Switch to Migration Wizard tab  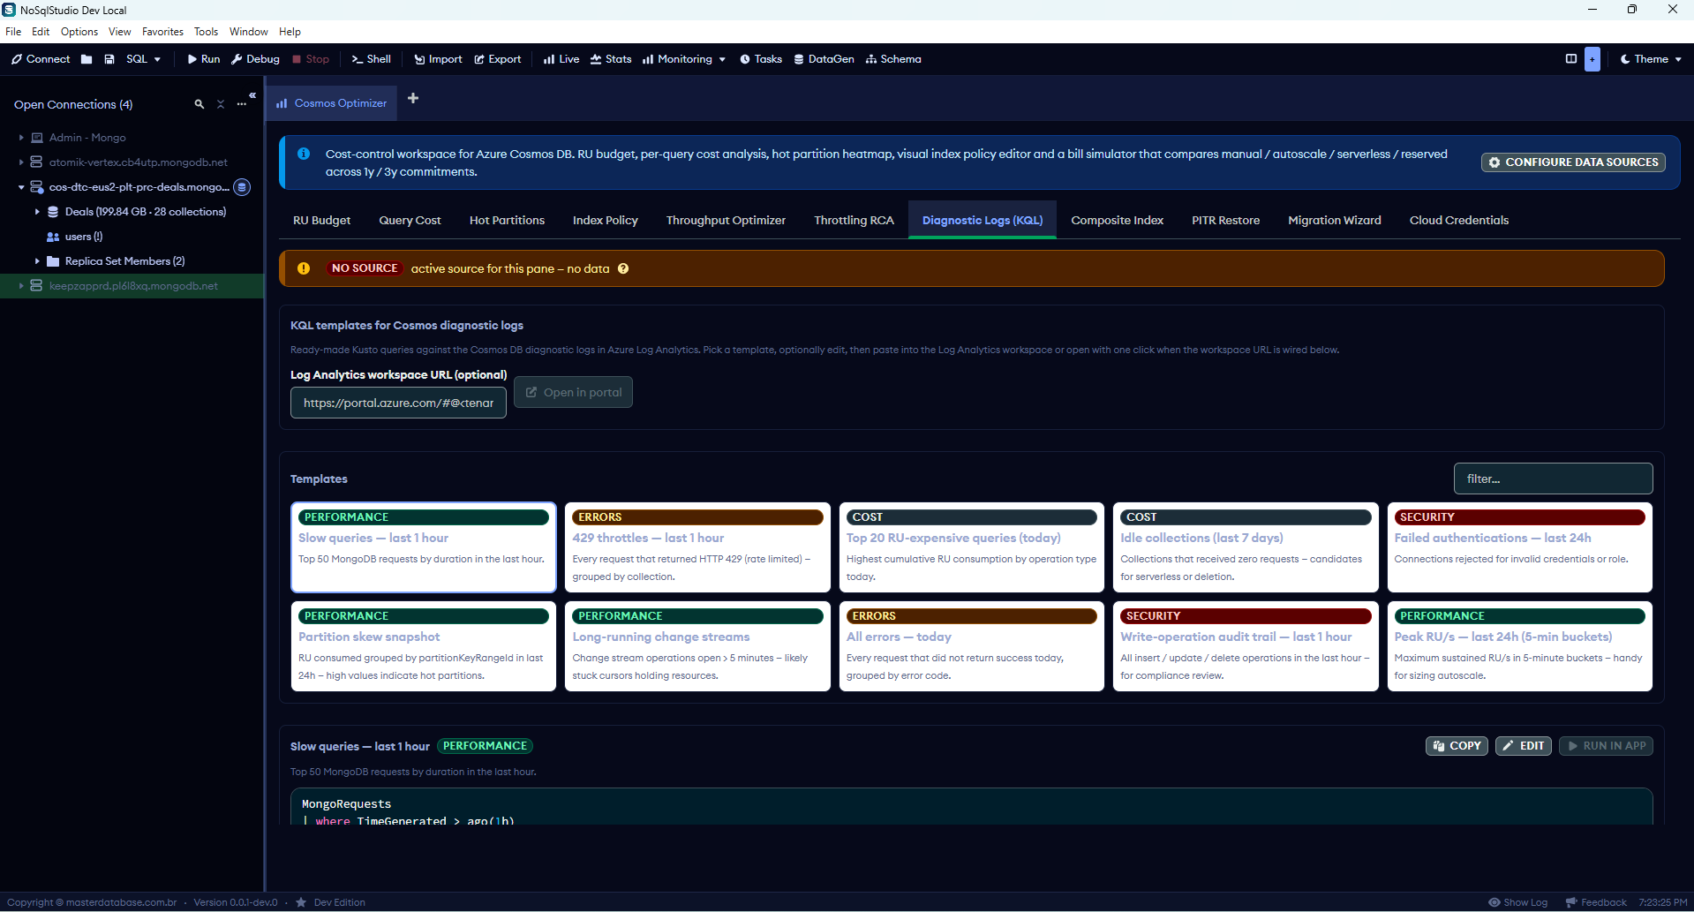coord(1334,221)
